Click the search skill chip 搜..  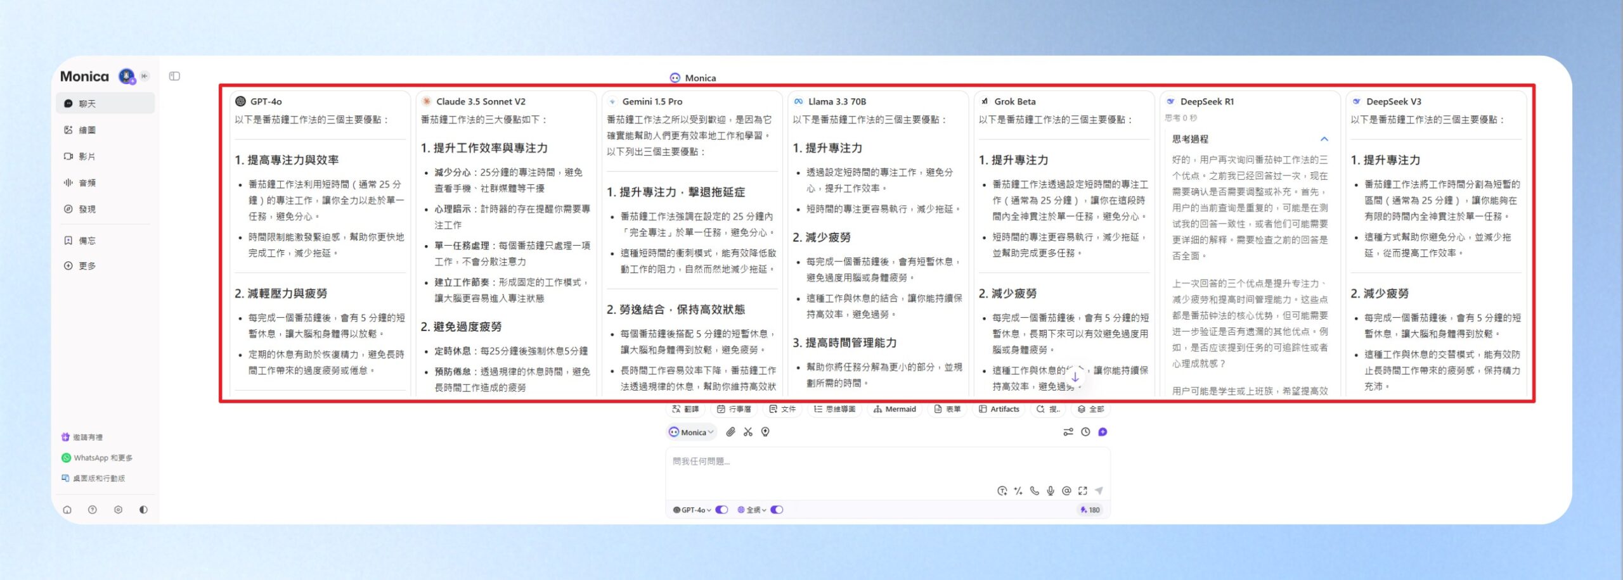point(1048,409)
